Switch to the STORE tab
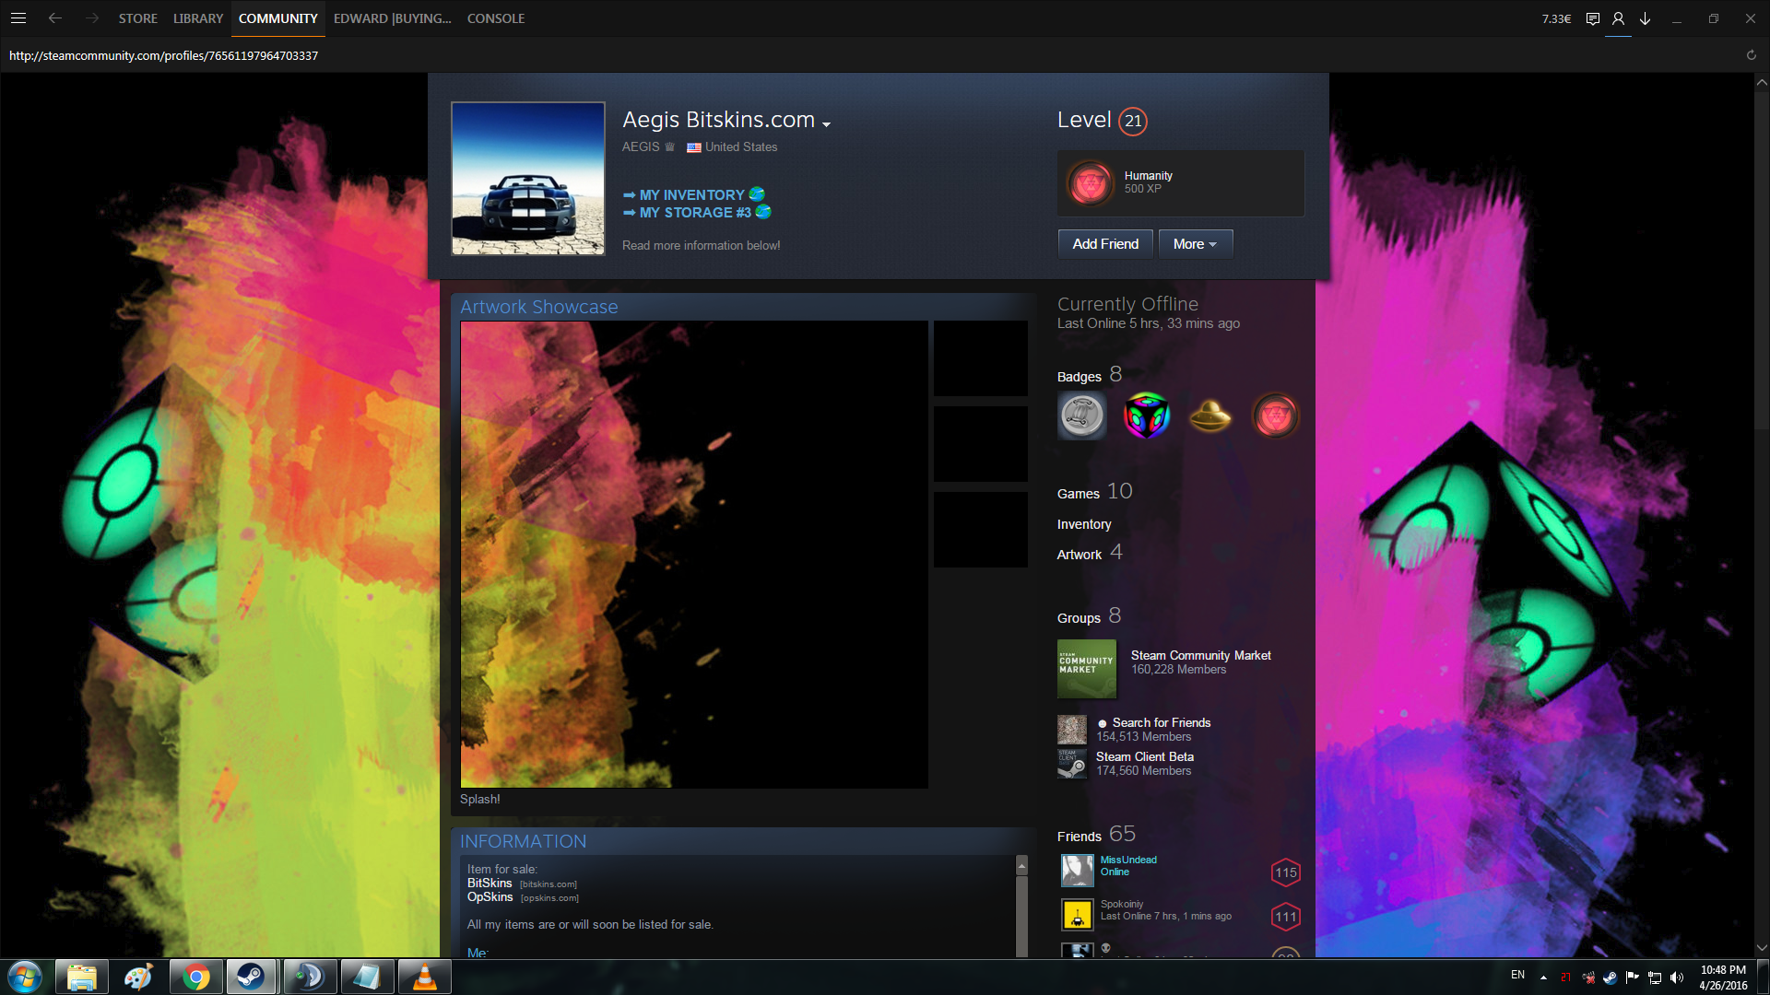This screenshot has width=1770, height=995. click(x=137, y=18)
